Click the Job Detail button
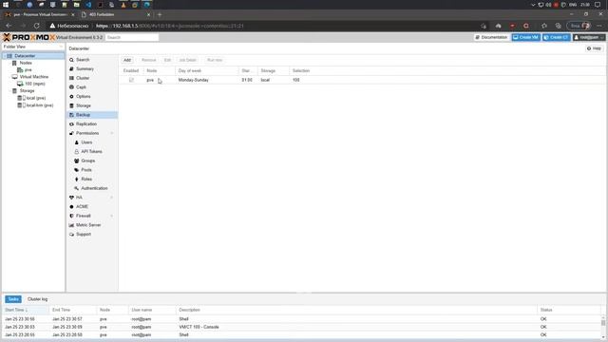The image size is (608, 342). (188, 60)
